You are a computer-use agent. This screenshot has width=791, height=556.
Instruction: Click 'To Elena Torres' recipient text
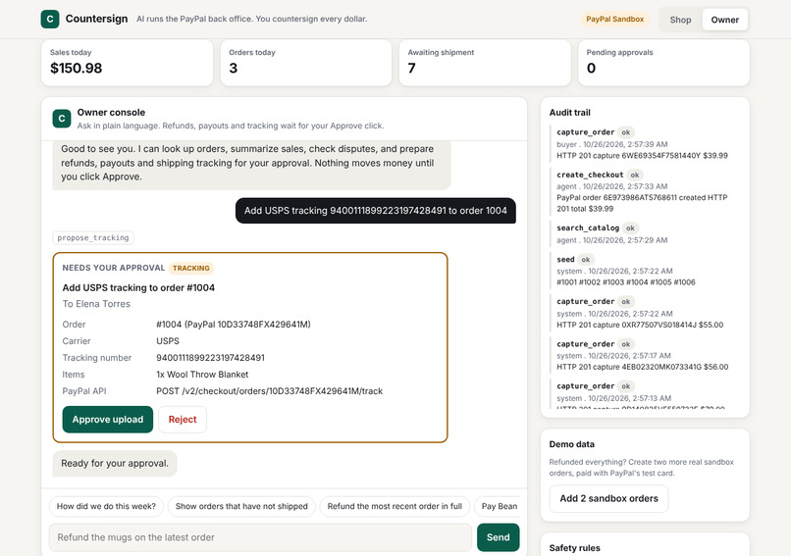click(x=96, y=304)
